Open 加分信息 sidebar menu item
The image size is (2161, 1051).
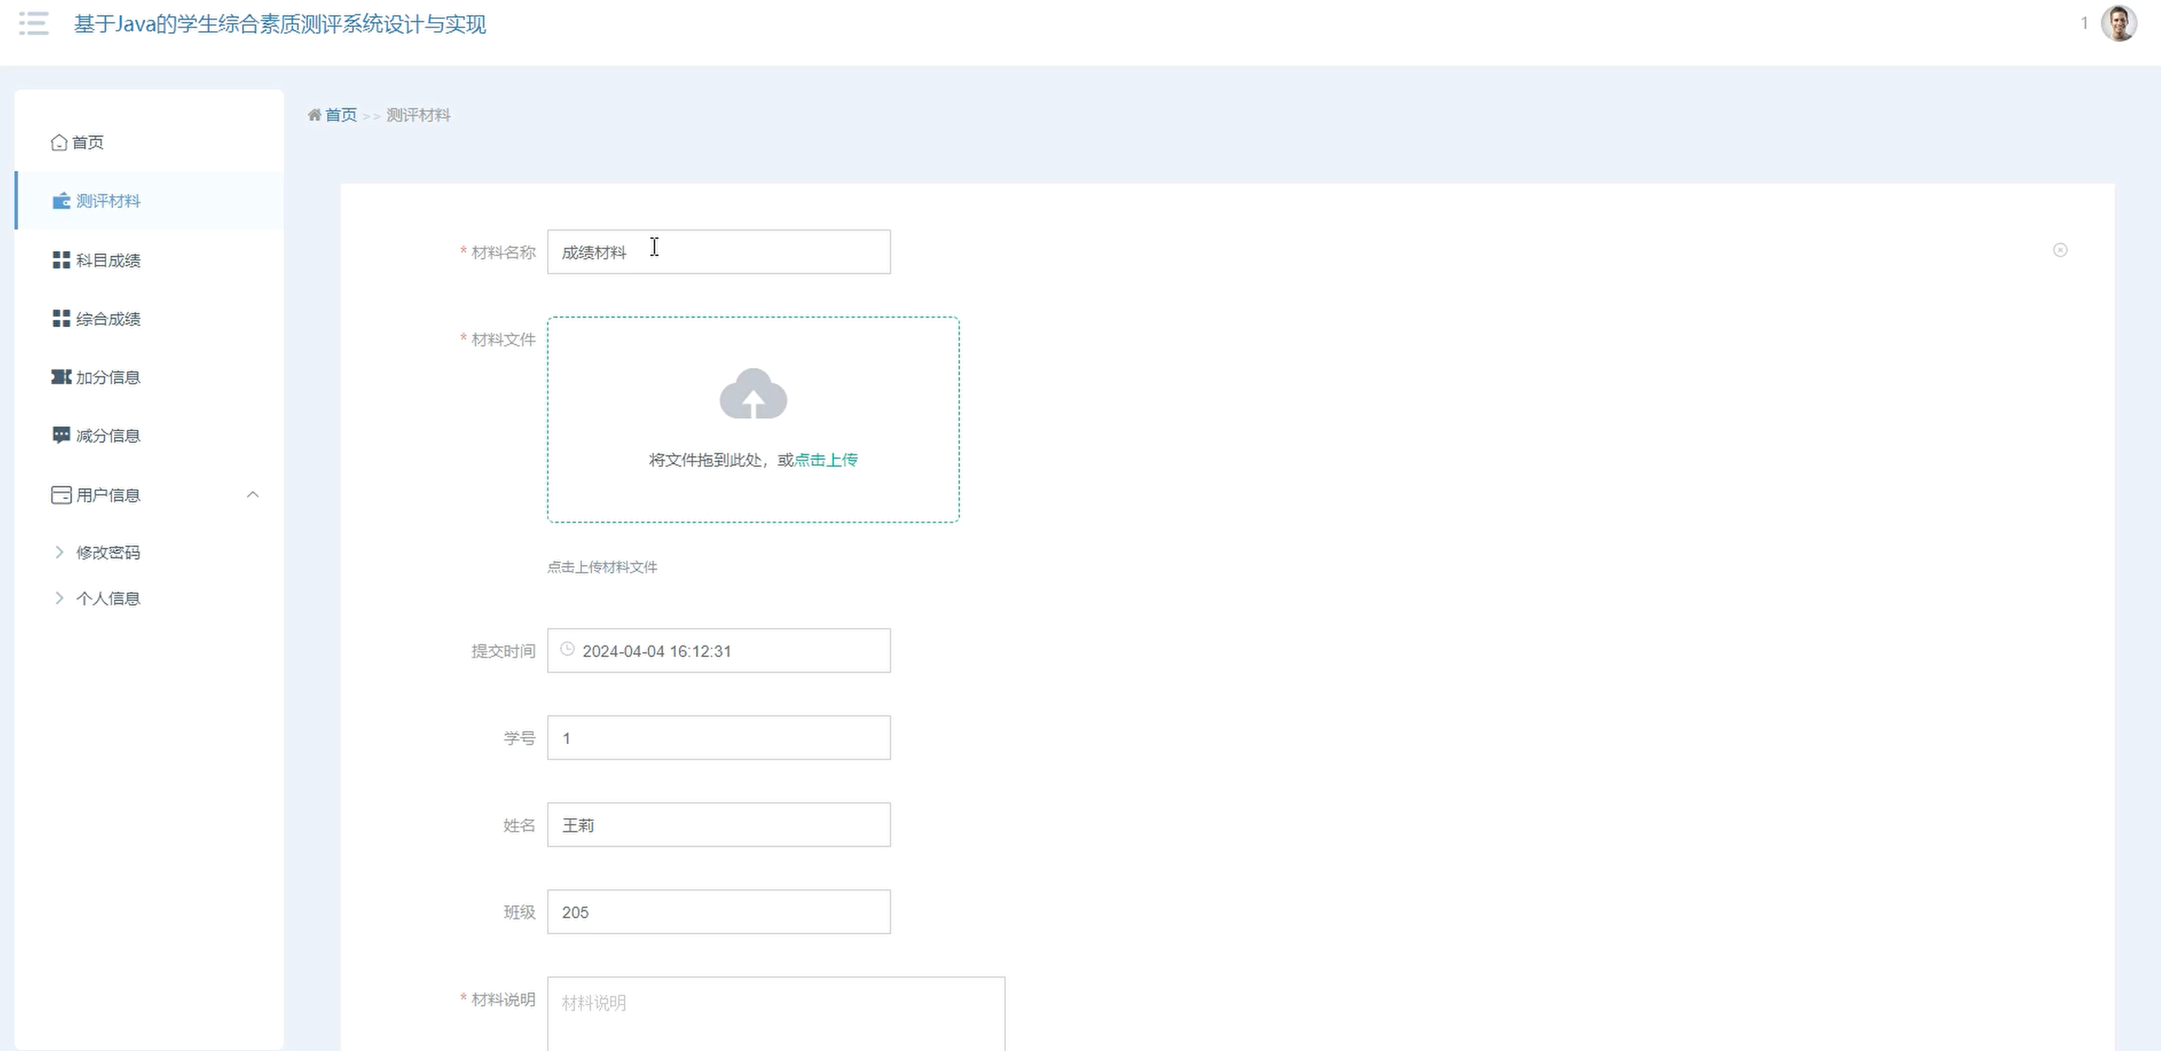point(149,377)
